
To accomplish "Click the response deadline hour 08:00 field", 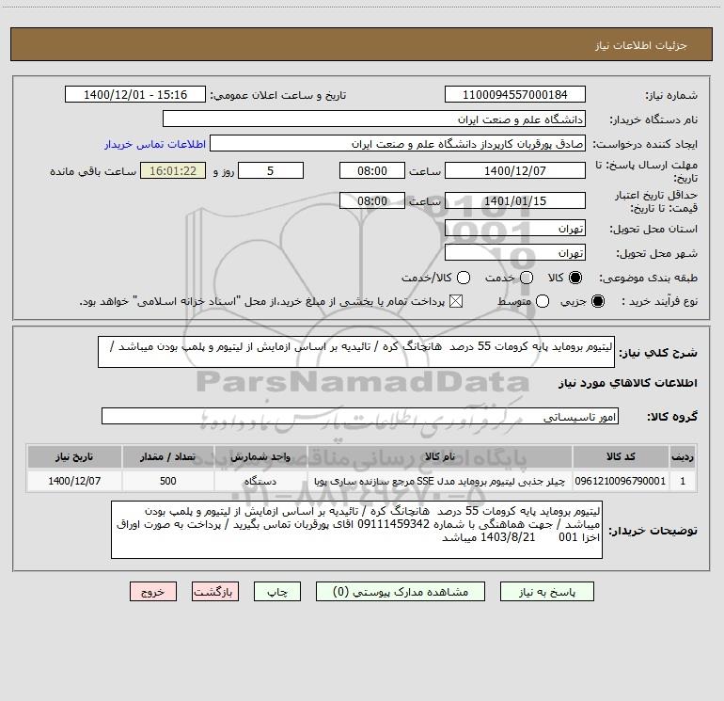I will coord(372,170).
